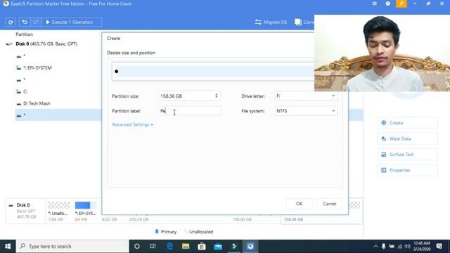Open Cortana from the taskbar

pyautogui.click(x=137, y=247)
